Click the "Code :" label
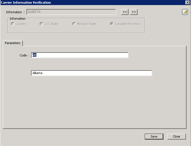The image size is (191, 146). (24, 56)
